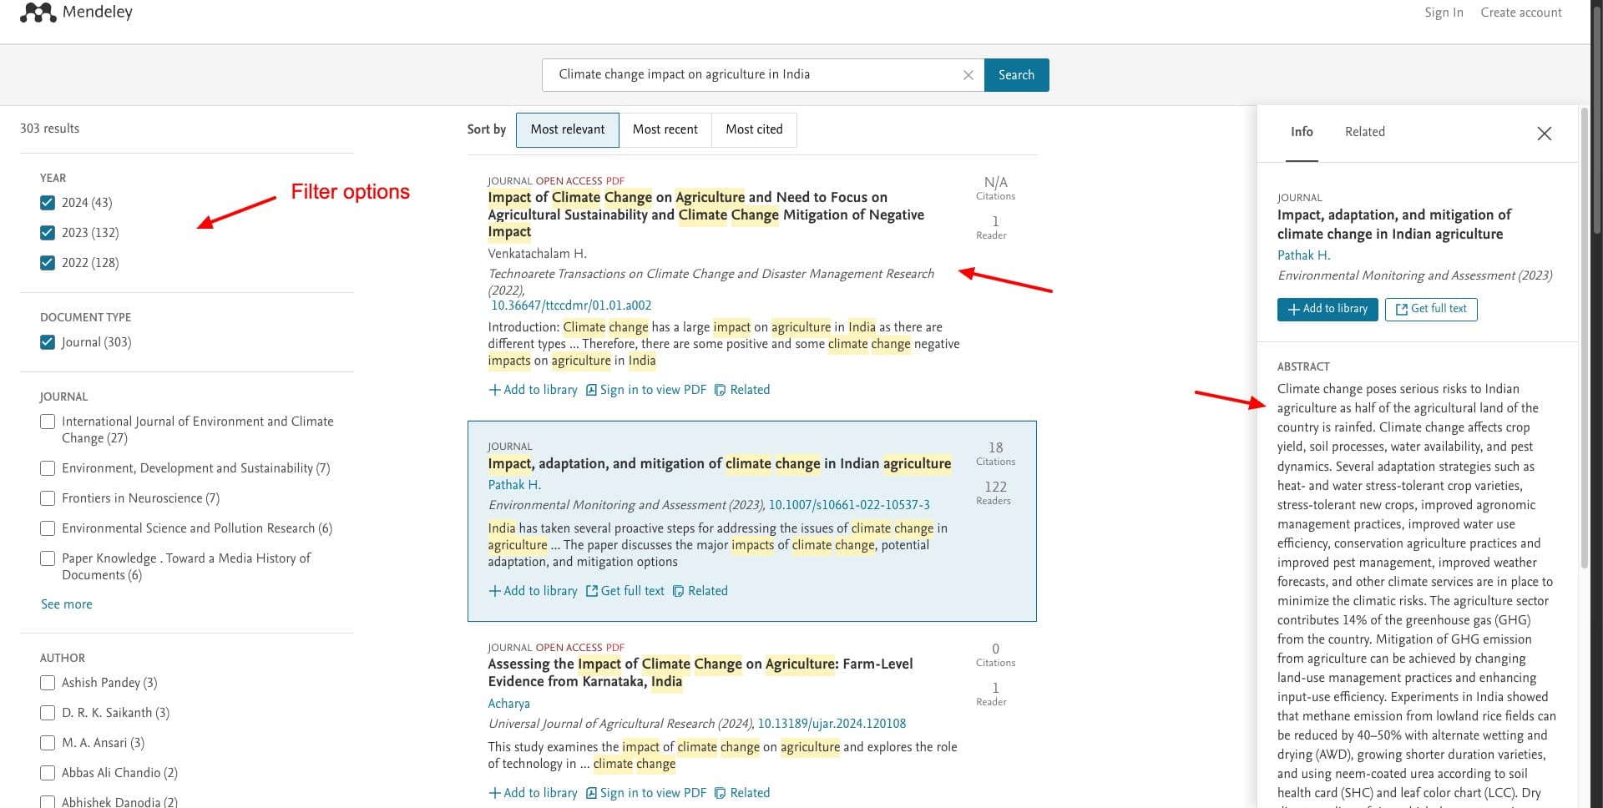
Task: Check the Frontiers in Neuroscience journal filter
Action: (48, 498)
